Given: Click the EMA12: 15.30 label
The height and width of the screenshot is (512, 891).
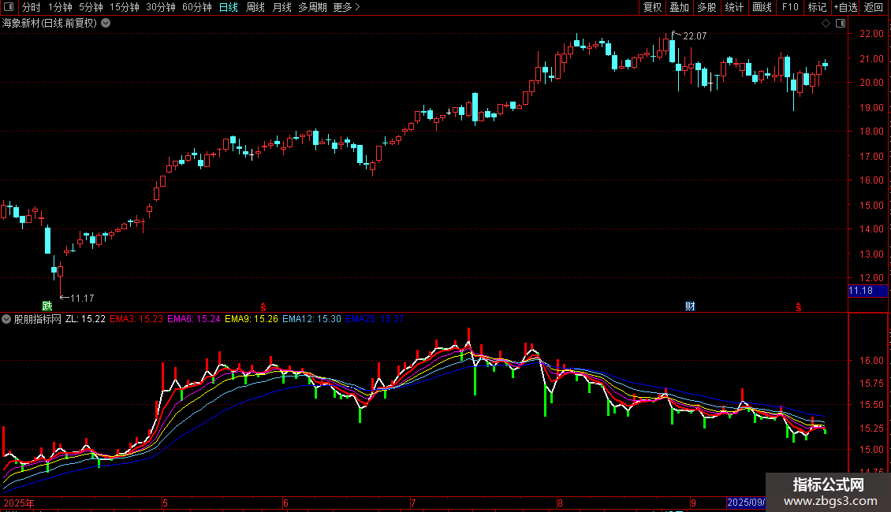Looking at the screenshot, I should point(311,319).
